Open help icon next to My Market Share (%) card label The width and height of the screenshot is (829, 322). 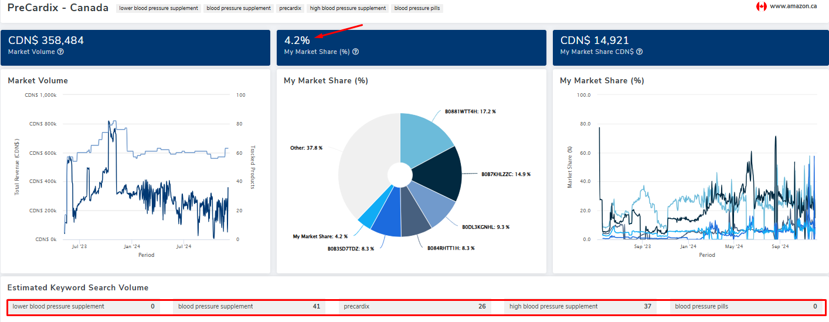pyautogui.click(x=355, y=52)
